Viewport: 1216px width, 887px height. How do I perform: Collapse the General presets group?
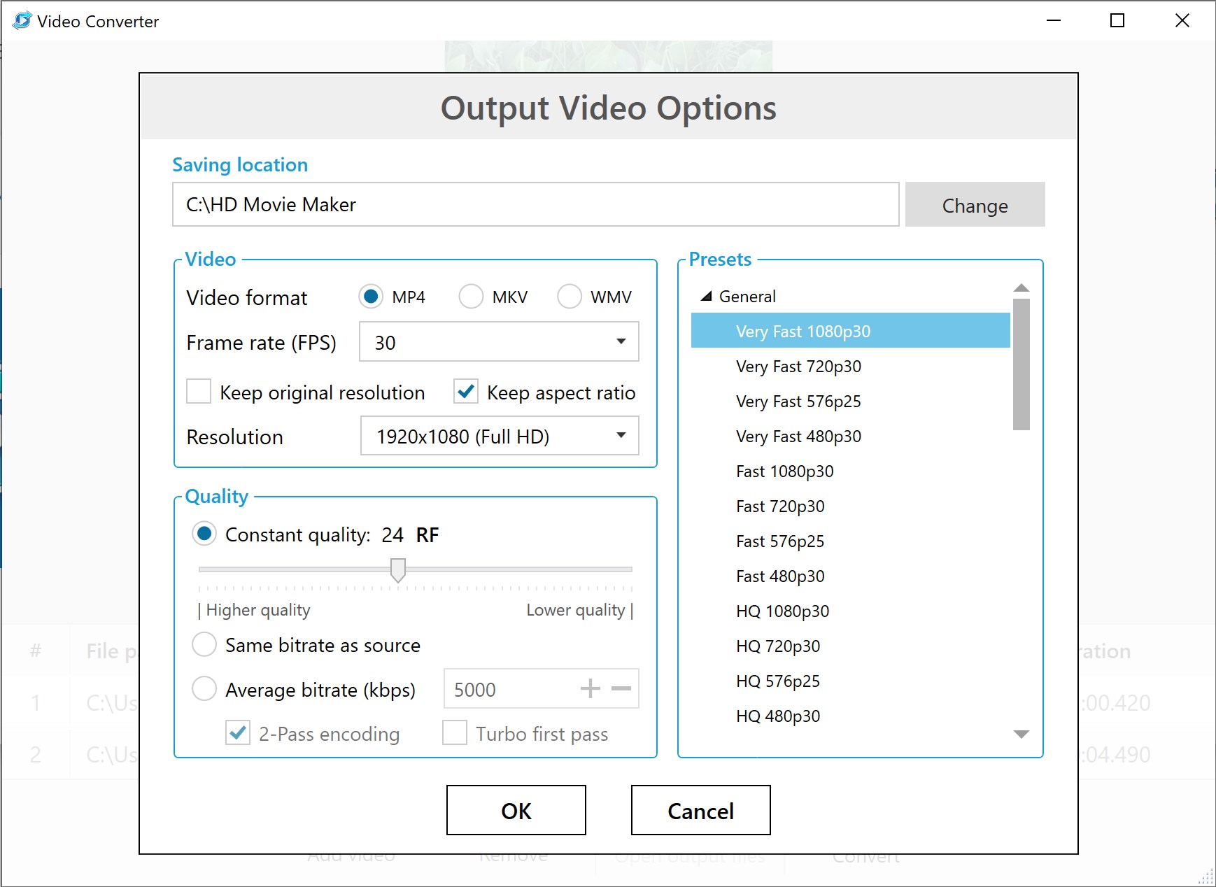pyautogui.click(x=707, y=296)
